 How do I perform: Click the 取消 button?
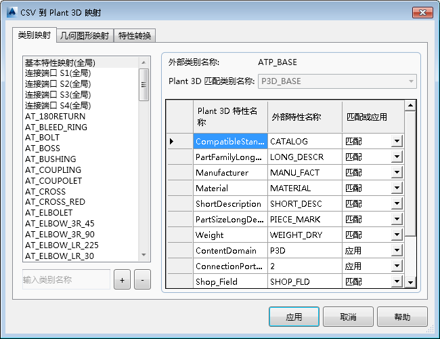pos(348,317)
